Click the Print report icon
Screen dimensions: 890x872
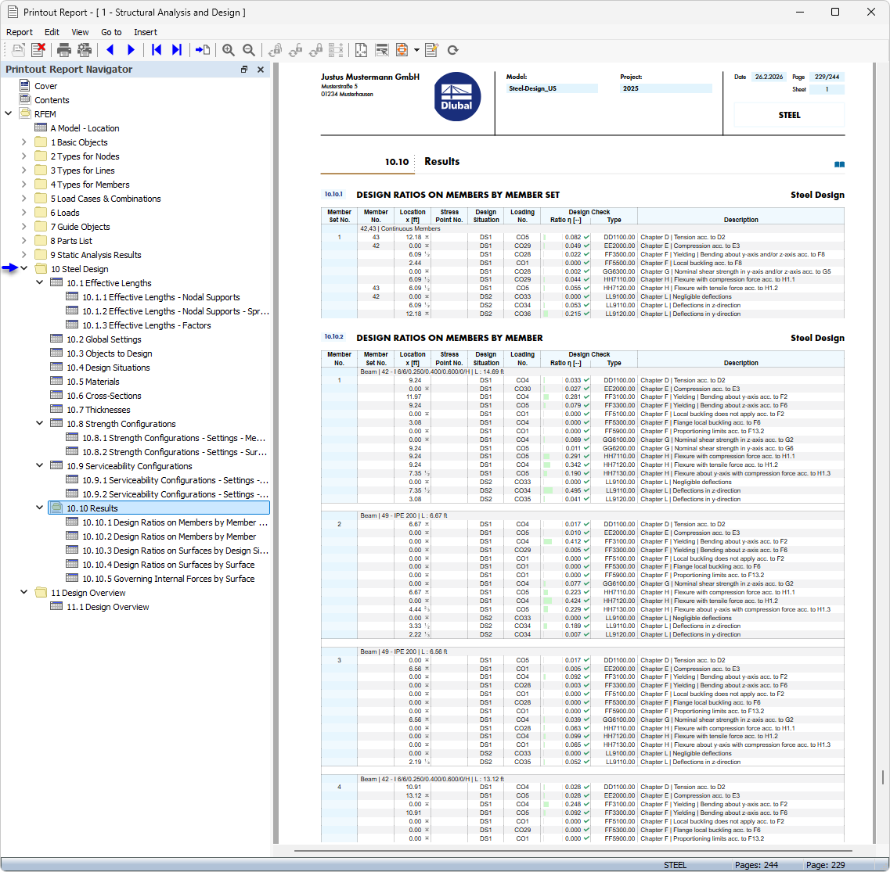coord(64,50)
